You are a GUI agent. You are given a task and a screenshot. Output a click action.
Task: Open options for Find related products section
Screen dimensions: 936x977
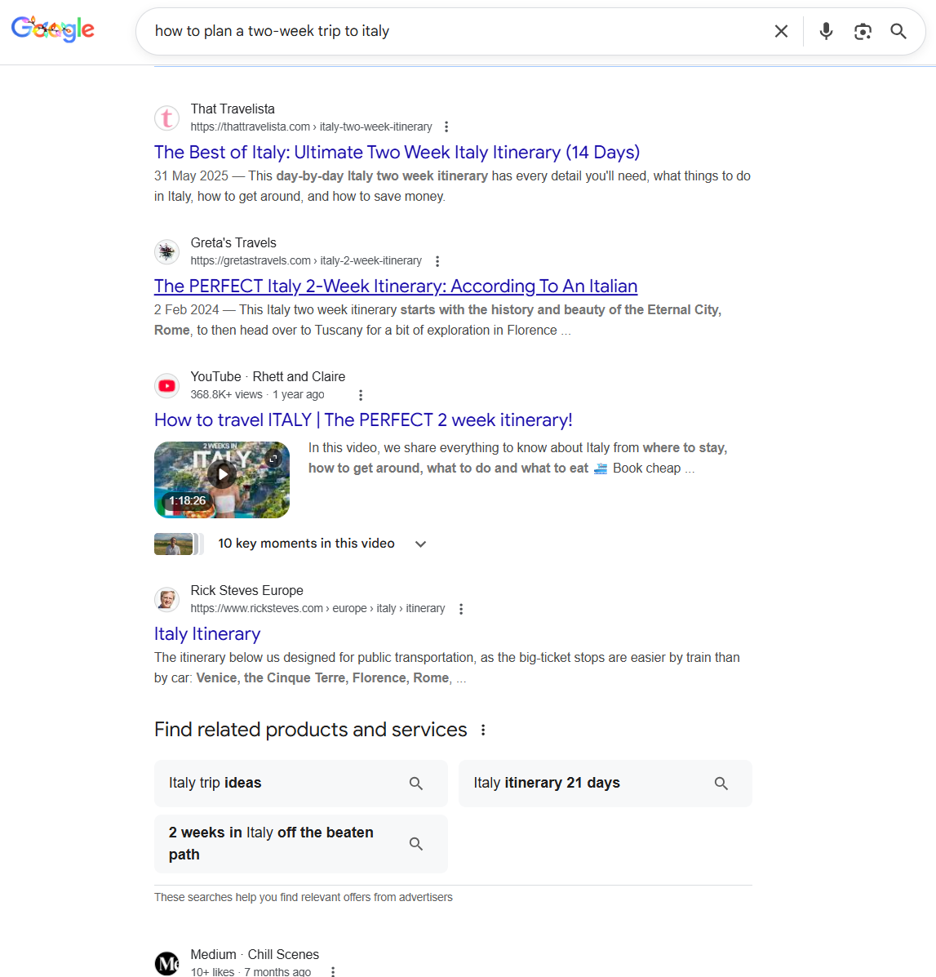pos(484,730)
